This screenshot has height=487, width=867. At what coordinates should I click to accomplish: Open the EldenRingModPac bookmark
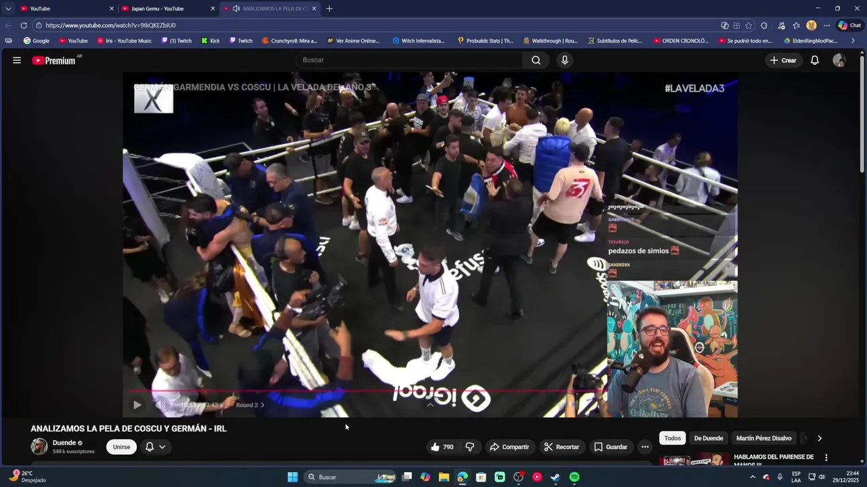pyautogui.click(x=810, y=41)
